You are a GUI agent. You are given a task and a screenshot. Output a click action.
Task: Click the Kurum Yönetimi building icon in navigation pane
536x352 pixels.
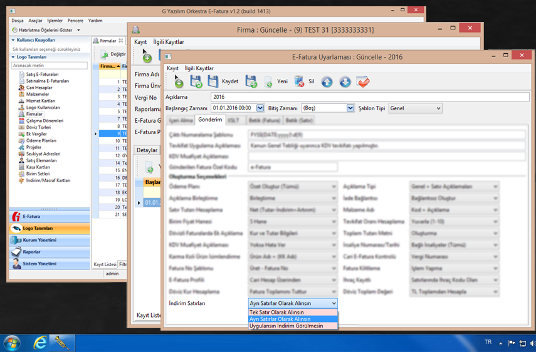click(x=16, y=240)
